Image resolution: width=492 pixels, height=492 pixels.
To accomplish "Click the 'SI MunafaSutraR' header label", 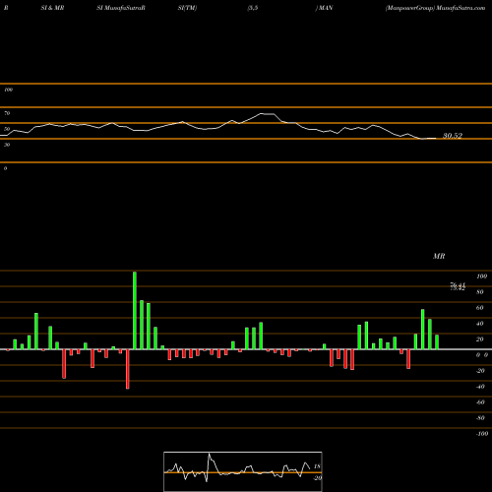I will coord(121,8).
